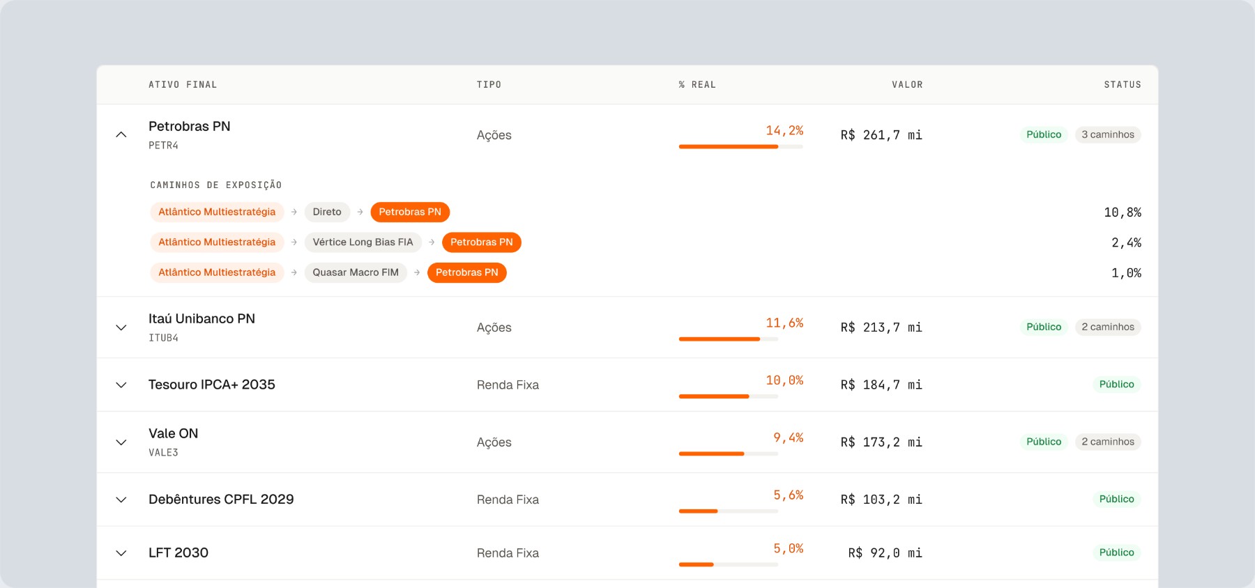
Task: Click the CAMINHOS DE EXPOSIÇÃO label
Action: (216, 185)
